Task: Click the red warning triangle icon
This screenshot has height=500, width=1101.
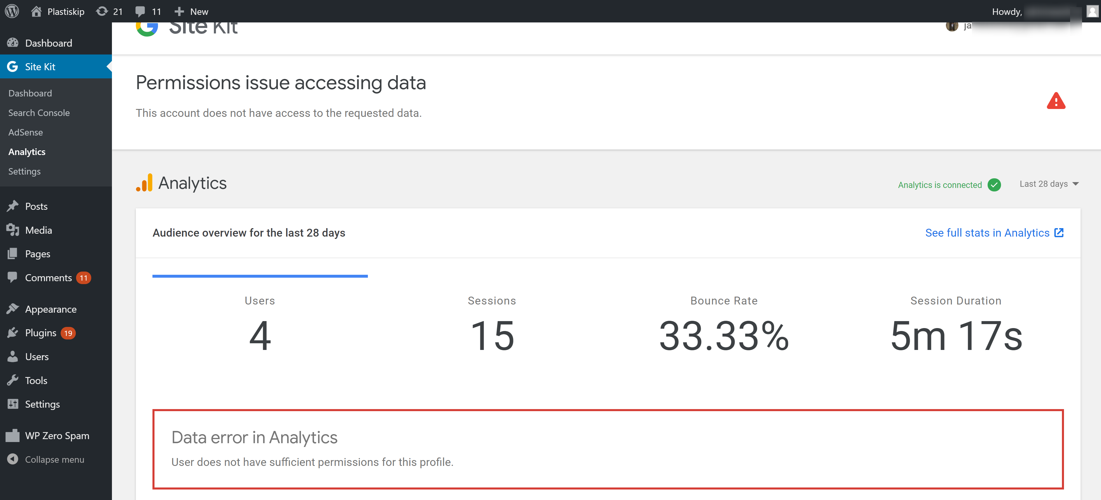Action: [1056, 101]
